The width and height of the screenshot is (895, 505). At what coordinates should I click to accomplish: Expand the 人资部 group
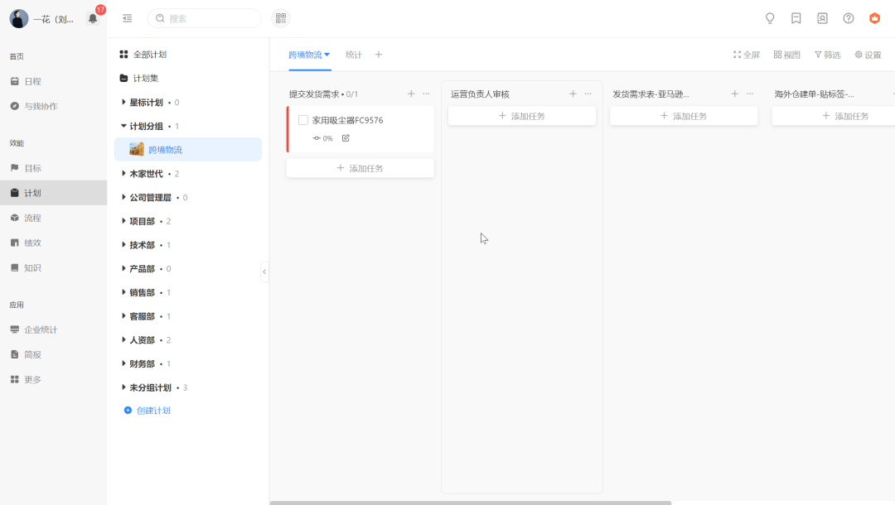coord(123,339)
